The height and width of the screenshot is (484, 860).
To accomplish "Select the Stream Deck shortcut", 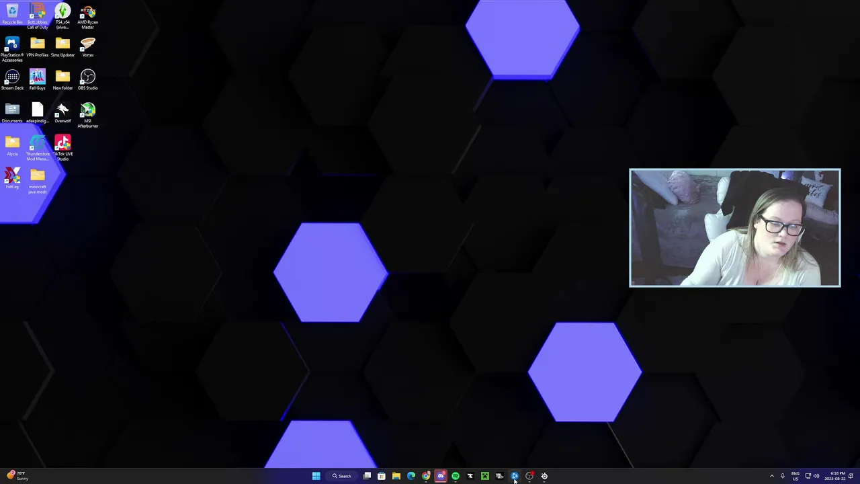I will pos(12,81).
